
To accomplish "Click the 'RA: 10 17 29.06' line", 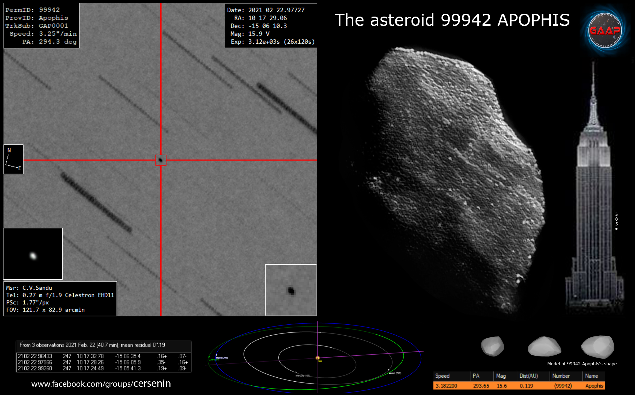I will pyautogui.click(x=260, y=18).
